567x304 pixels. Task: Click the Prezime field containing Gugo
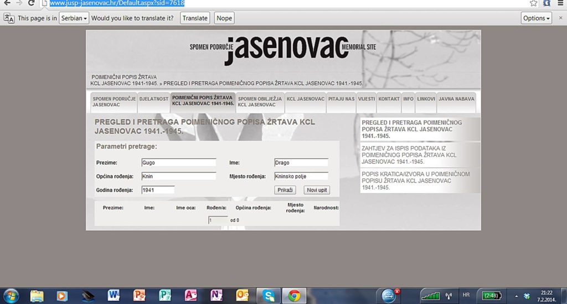pos(179,163)
